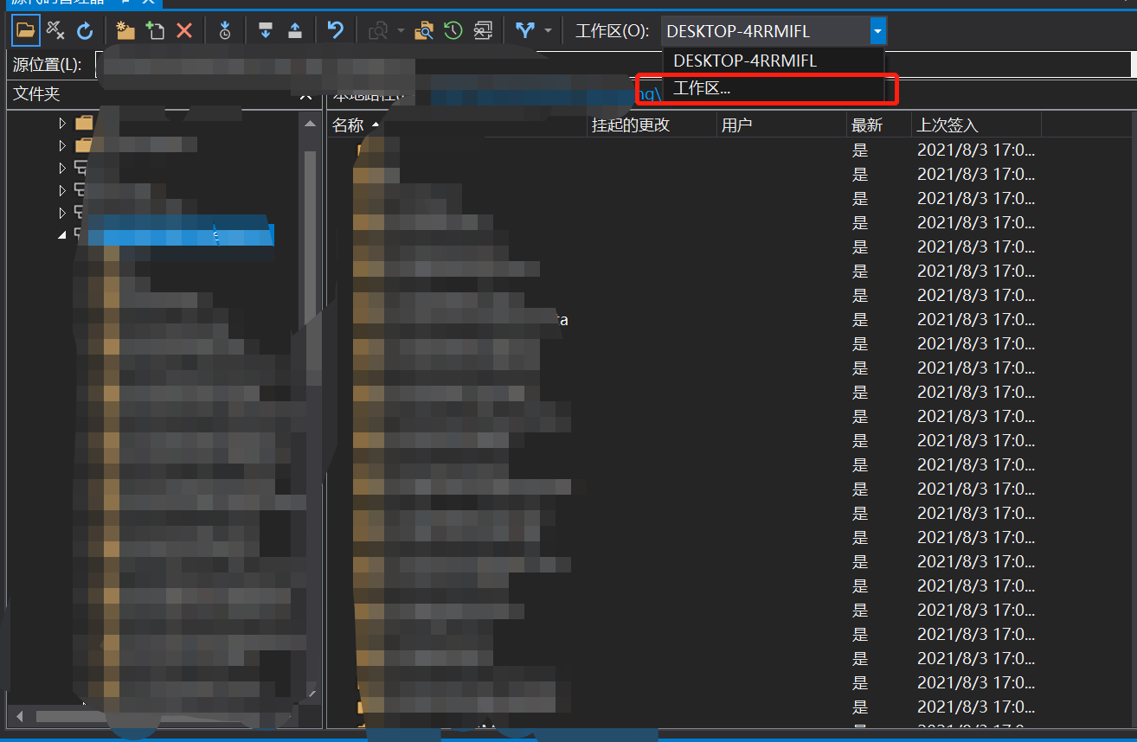Click the grayed-out compare icon

click(377, 31)
